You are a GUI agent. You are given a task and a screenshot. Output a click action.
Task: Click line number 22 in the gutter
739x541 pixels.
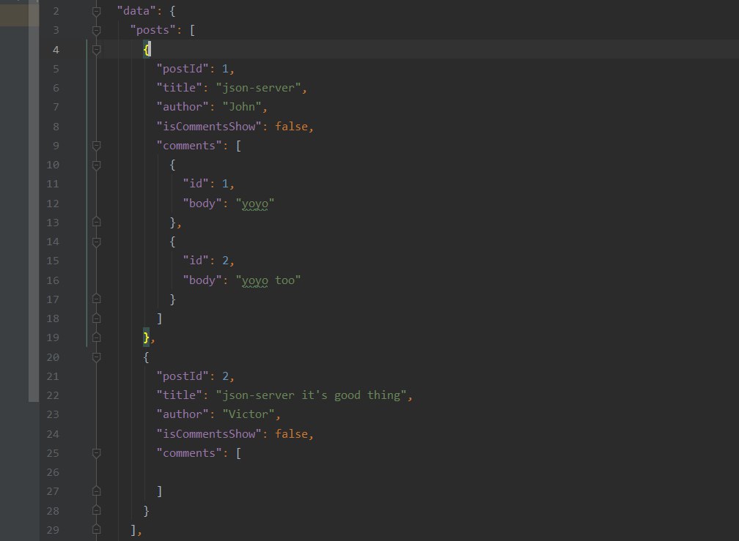click(53, 395)
